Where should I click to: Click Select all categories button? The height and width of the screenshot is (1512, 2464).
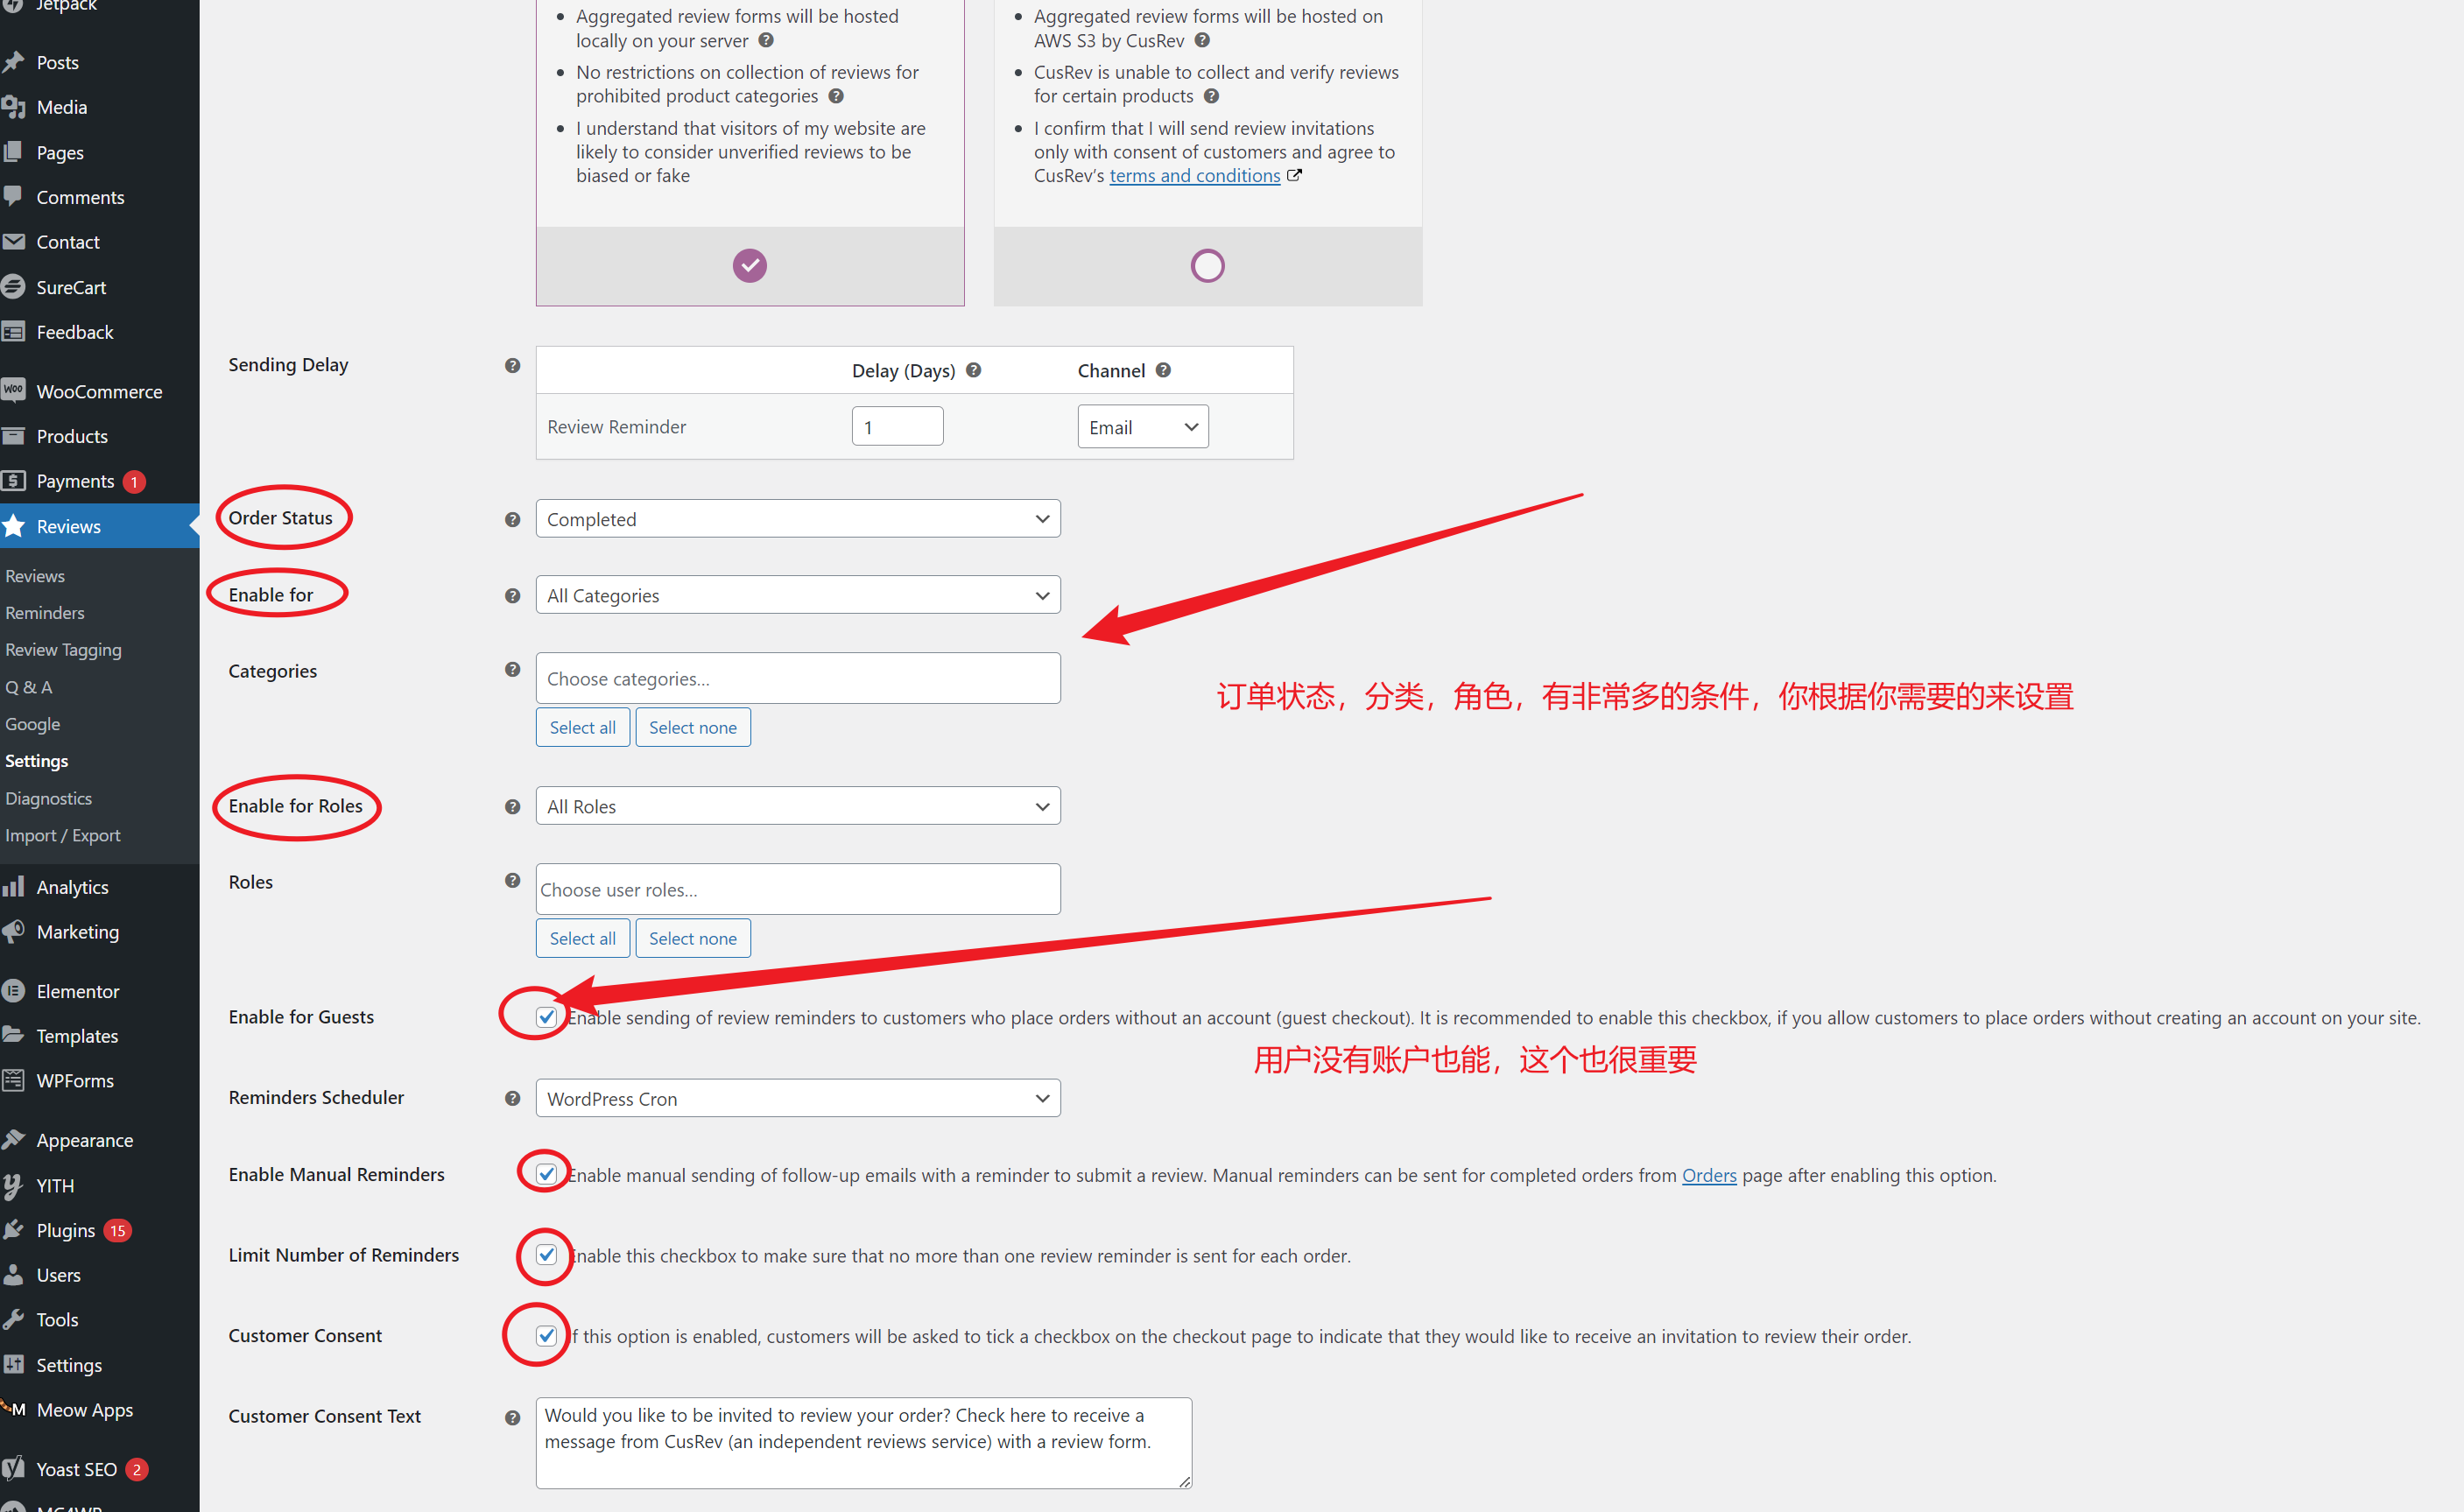581,727
